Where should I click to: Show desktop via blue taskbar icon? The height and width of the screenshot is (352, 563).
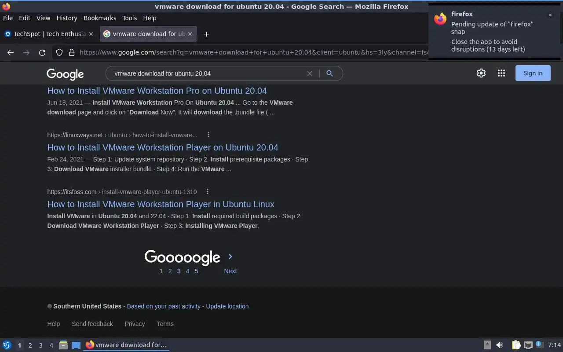click(x=76, y=345)
